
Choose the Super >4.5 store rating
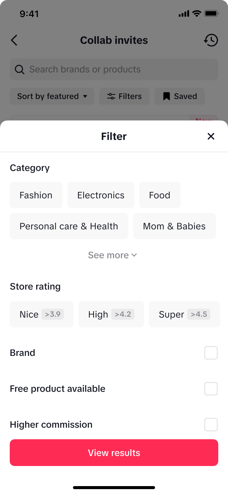[184, 314]
